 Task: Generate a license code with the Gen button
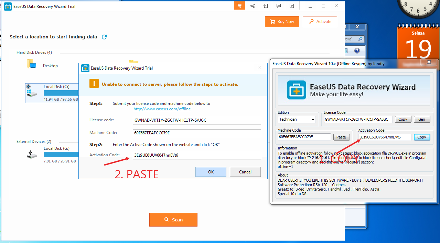pos(422,119)
